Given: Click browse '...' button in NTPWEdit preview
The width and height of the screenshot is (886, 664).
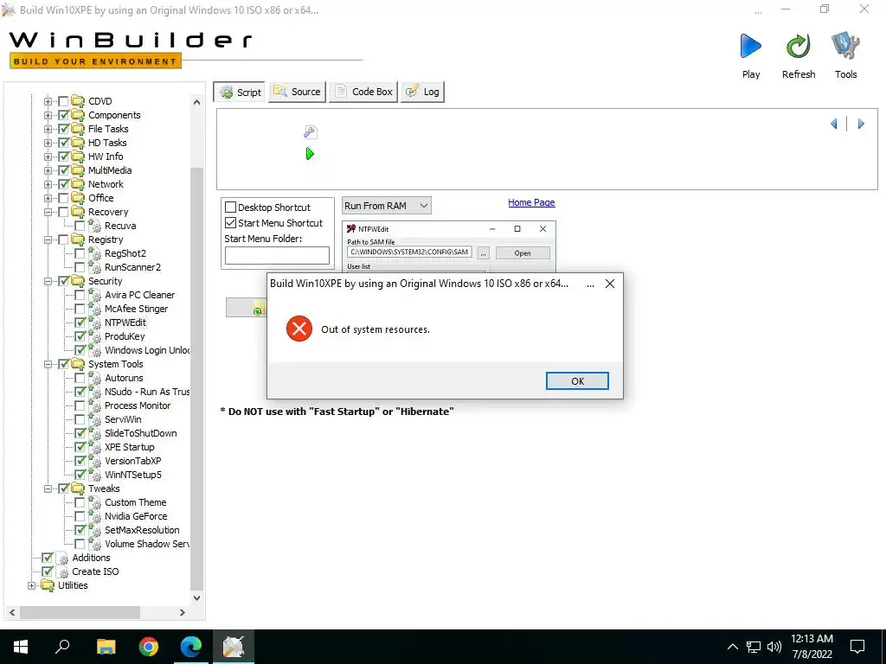Looking at the screenshot, I should pos(483,253).
